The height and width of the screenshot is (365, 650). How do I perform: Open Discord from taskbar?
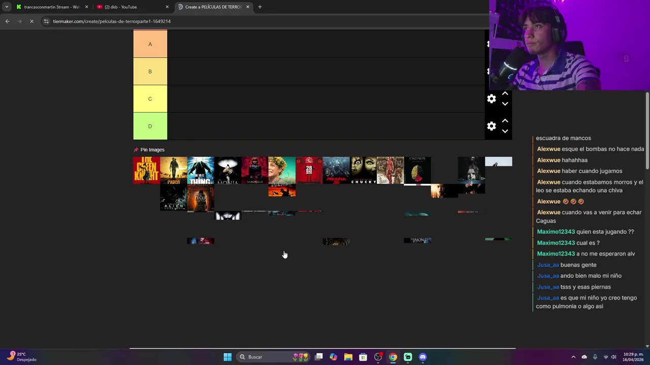pos(422,357)
